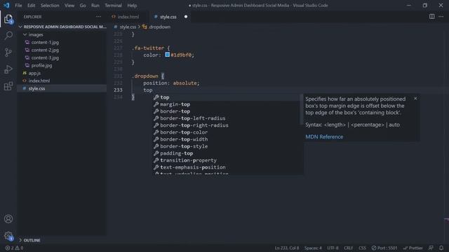Open the Accounts icon
This screenshot has width=449, height=252.
8,219
